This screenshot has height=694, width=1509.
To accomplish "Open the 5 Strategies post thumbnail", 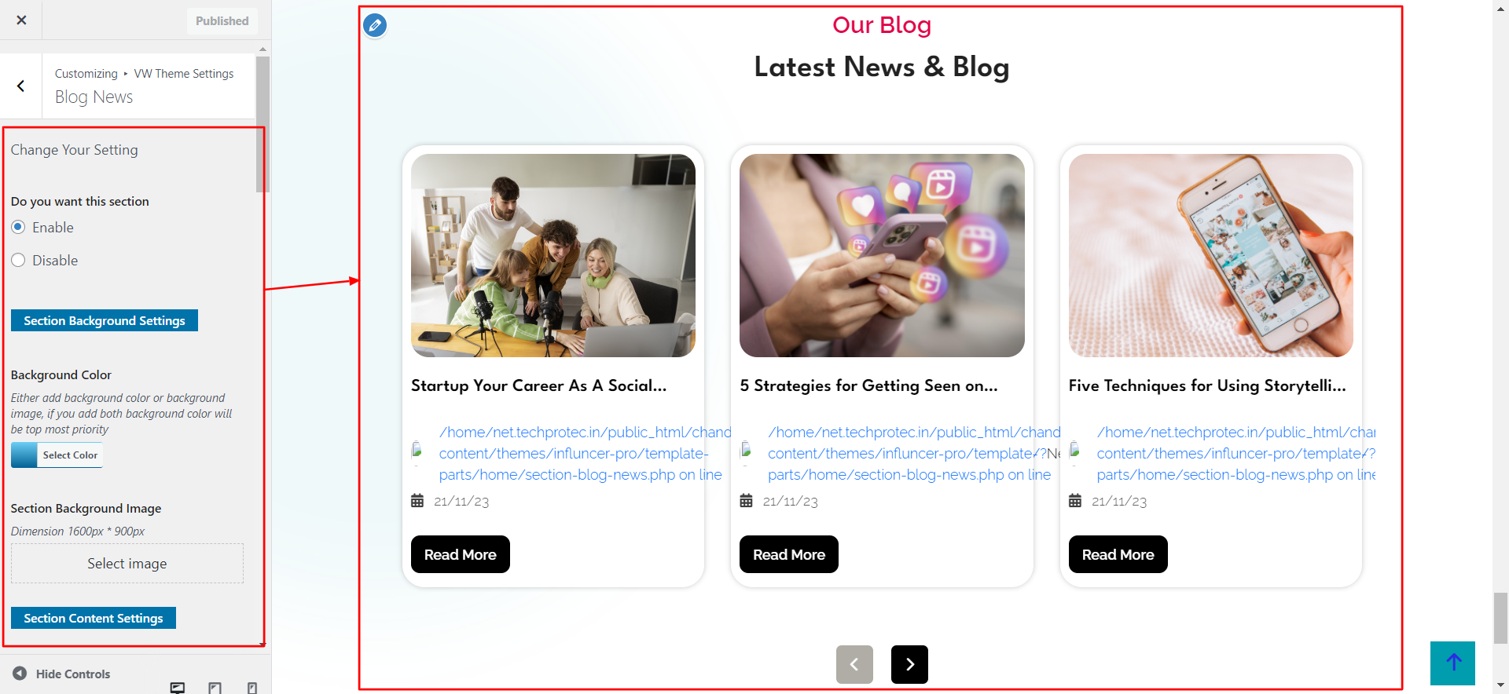I will click(882, 255).
